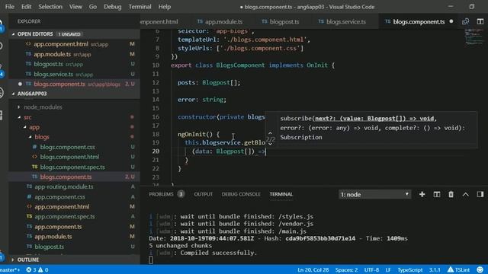Screen dimensions: 488x274
Task: Click the TypeScript version 3.1.1
Action: [x=435, y=269]
